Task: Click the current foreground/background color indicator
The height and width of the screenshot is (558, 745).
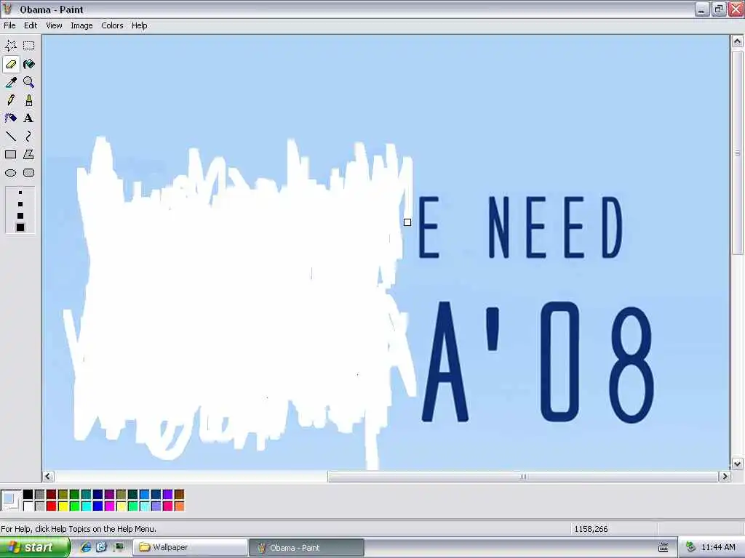Action: (10, 501)
